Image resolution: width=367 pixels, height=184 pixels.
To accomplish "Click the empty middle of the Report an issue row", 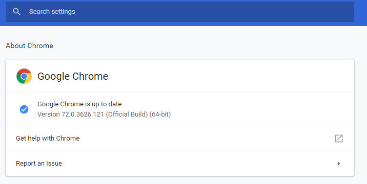I will [199, 164].
